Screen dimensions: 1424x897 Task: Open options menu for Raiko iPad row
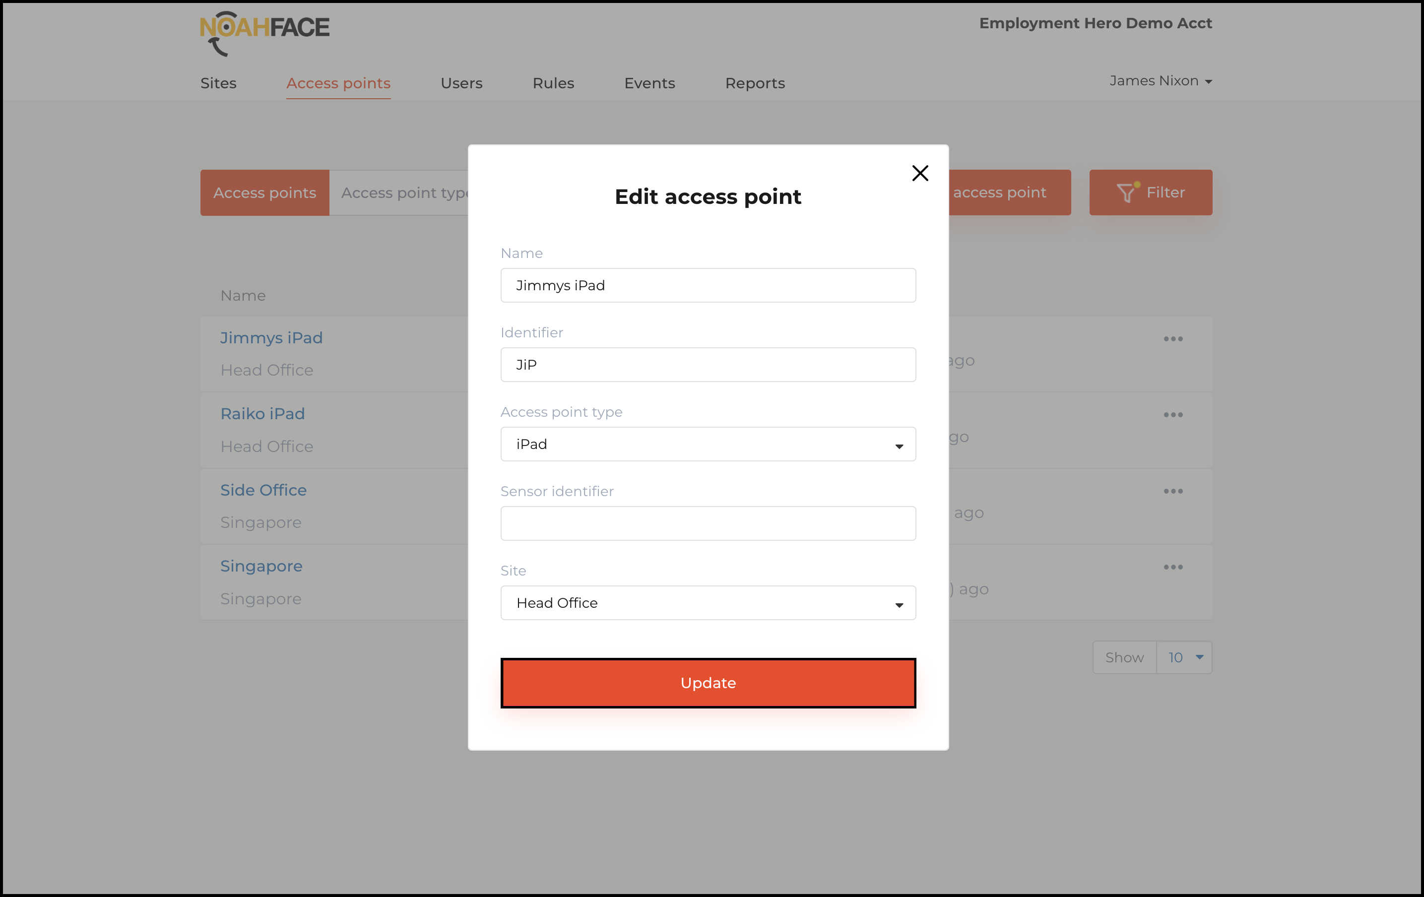click(x=1172, y=415)
